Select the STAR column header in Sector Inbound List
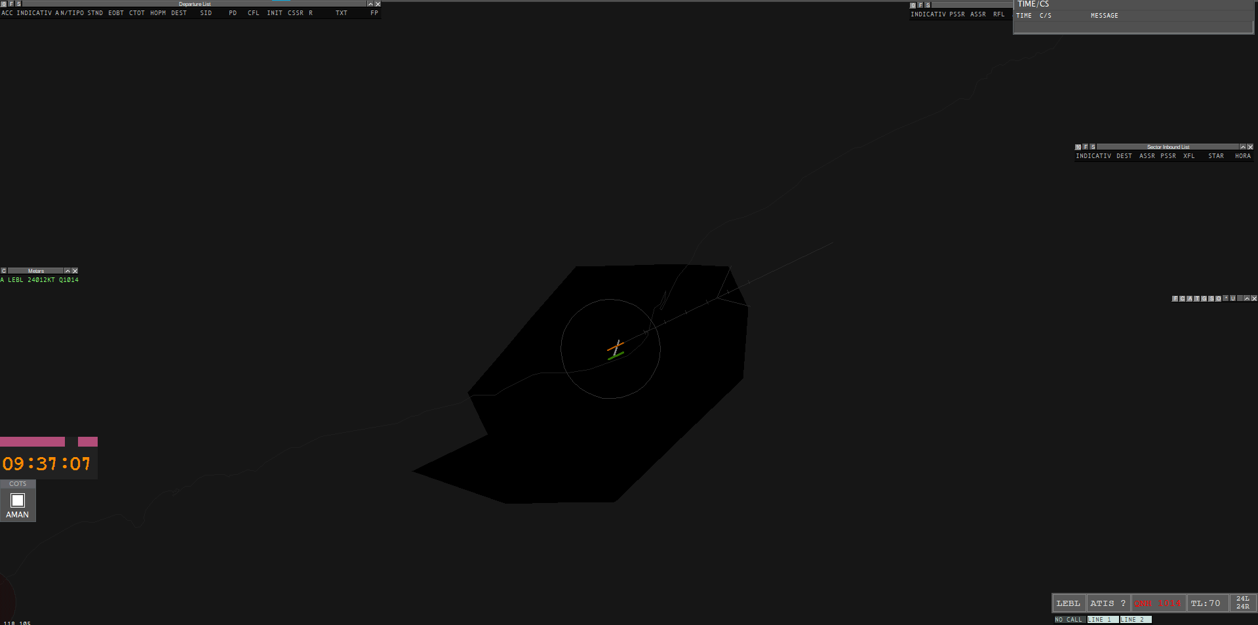1258x625 pixels. coord(1216,156)
